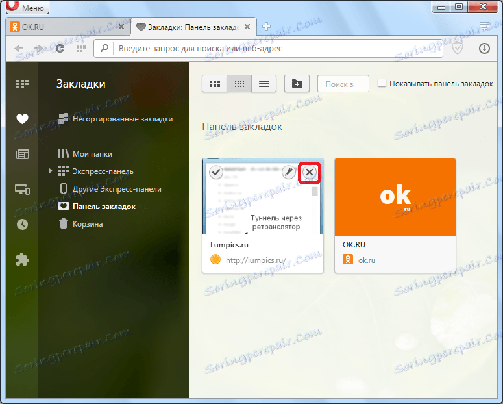The image size is (503, 404).
Task: Switch to small thumbnails view
Action: (239, 84)
